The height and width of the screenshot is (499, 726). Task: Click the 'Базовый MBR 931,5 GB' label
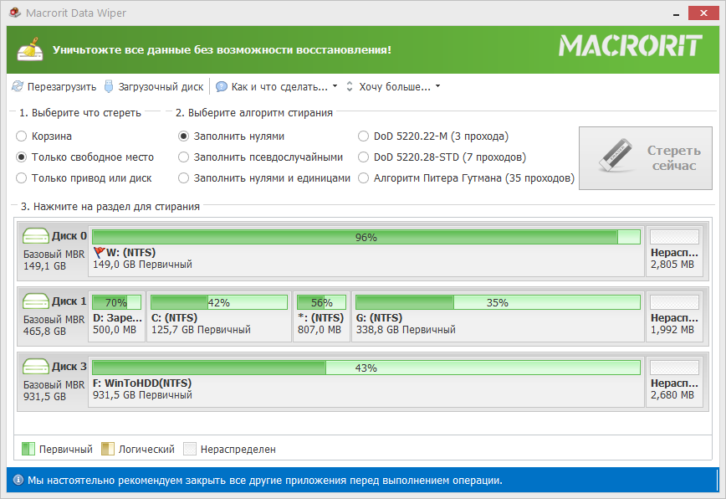coord(54,391)
